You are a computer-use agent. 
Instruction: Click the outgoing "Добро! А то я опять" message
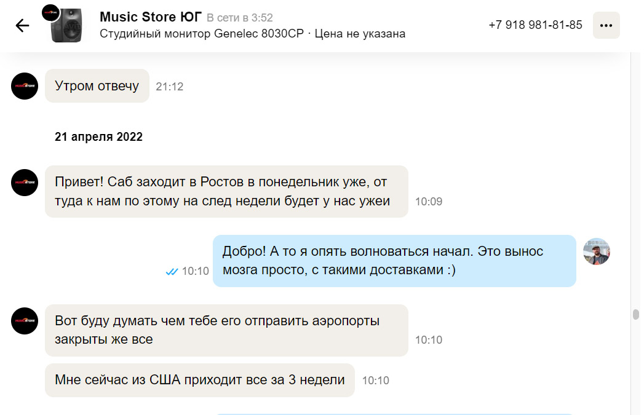coord(394,261)
